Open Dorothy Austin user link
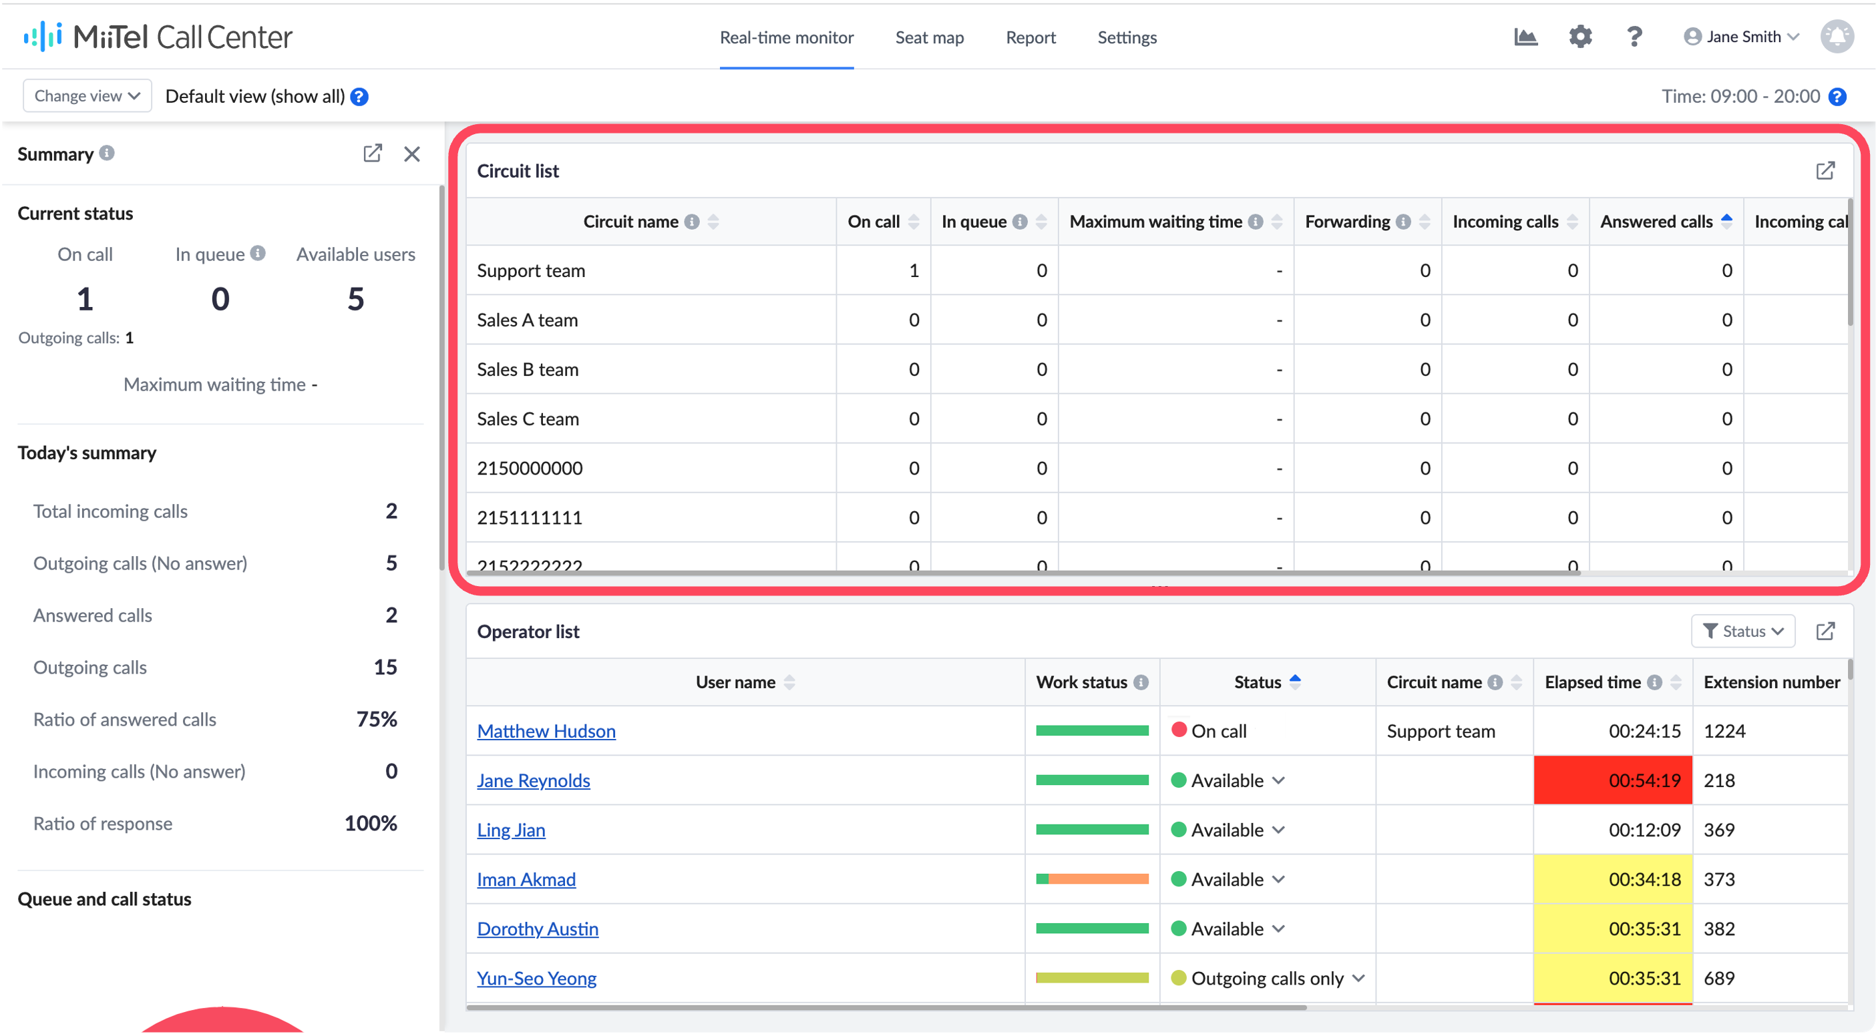Viewport: 1876px width, 1034px height. point(538,929)
